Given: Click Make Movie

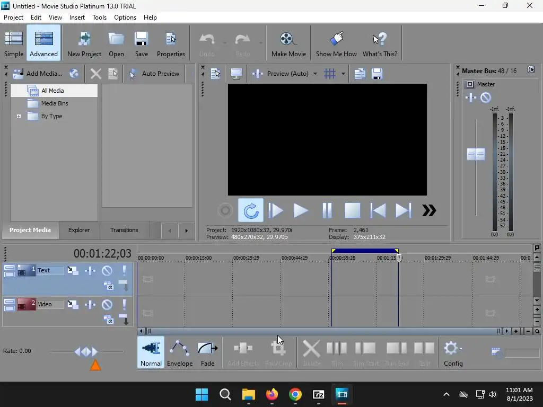Looking at the screenshot, I should [x=288, y=43].
